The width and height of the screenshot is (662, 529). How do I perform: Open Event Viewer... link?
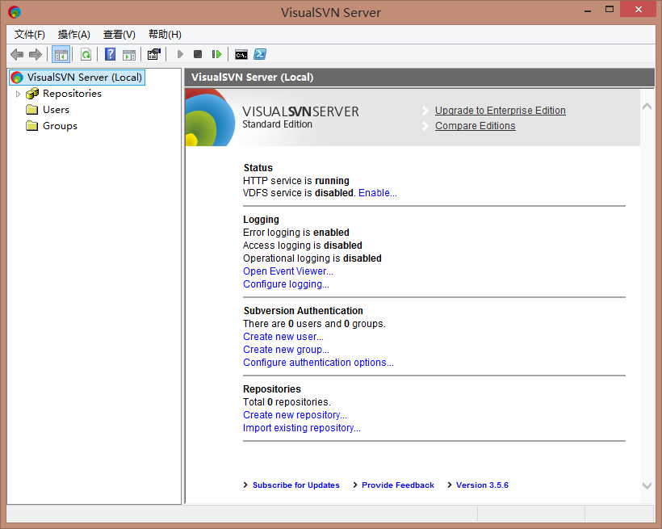point(288,271)
